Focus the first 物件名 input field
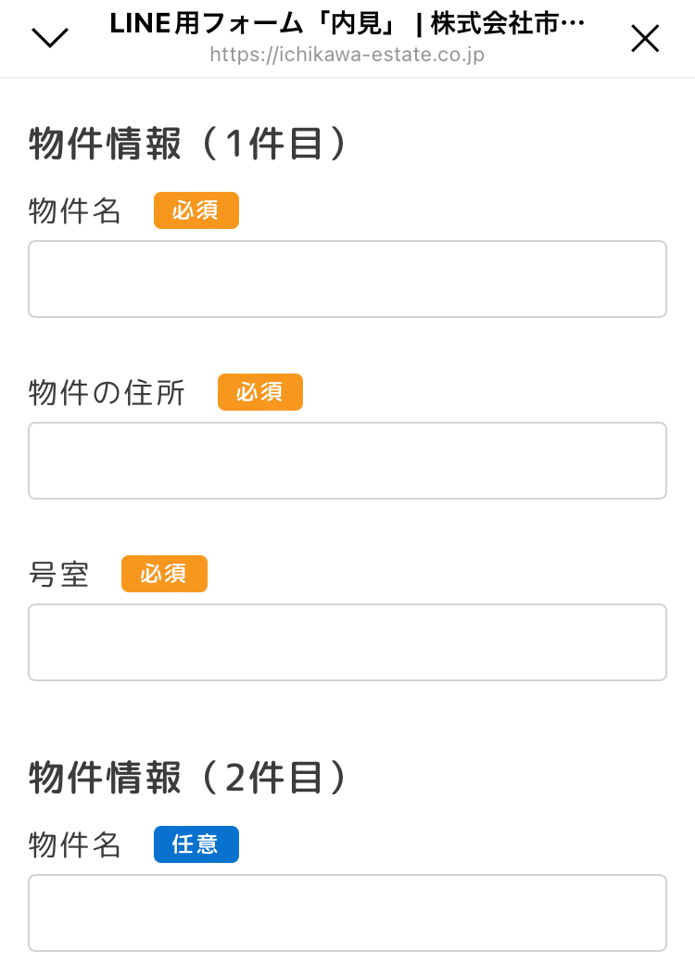The width and height of the screenshot is (695, 964). 347,279
